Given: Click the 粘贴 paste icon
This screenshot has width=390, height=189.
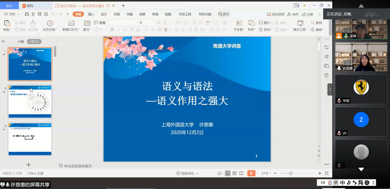Looking at the screenshot, I should point(7,23).
